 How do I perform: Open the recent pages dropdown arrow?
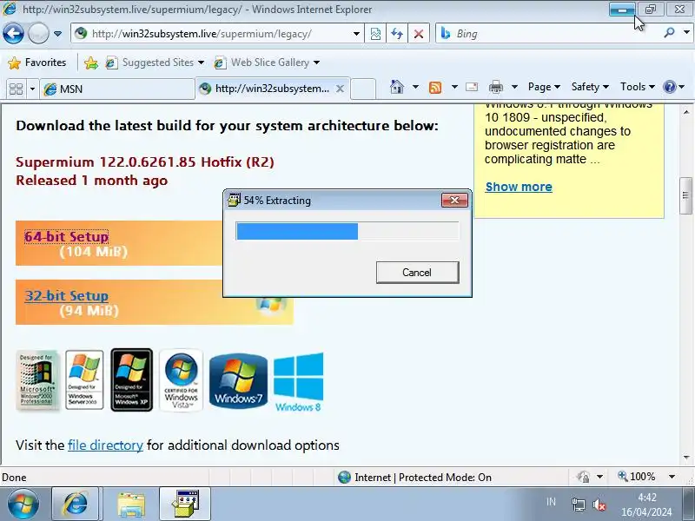[57, 34]
